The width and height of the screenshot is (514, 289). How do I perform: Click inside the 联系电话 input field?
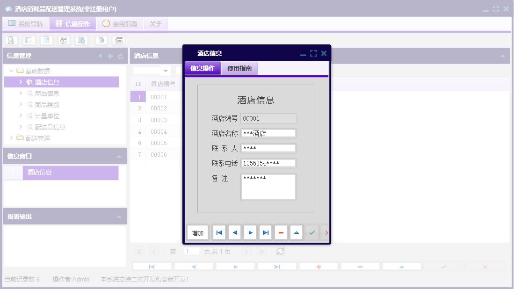pos(268,163)
